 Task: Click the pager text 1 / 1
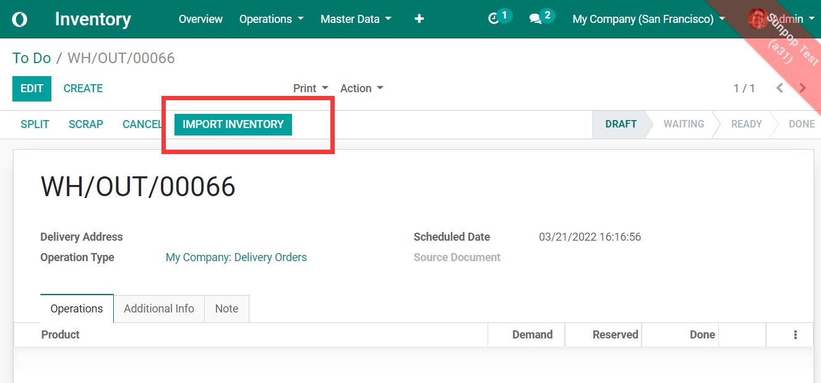coord(744,88)
